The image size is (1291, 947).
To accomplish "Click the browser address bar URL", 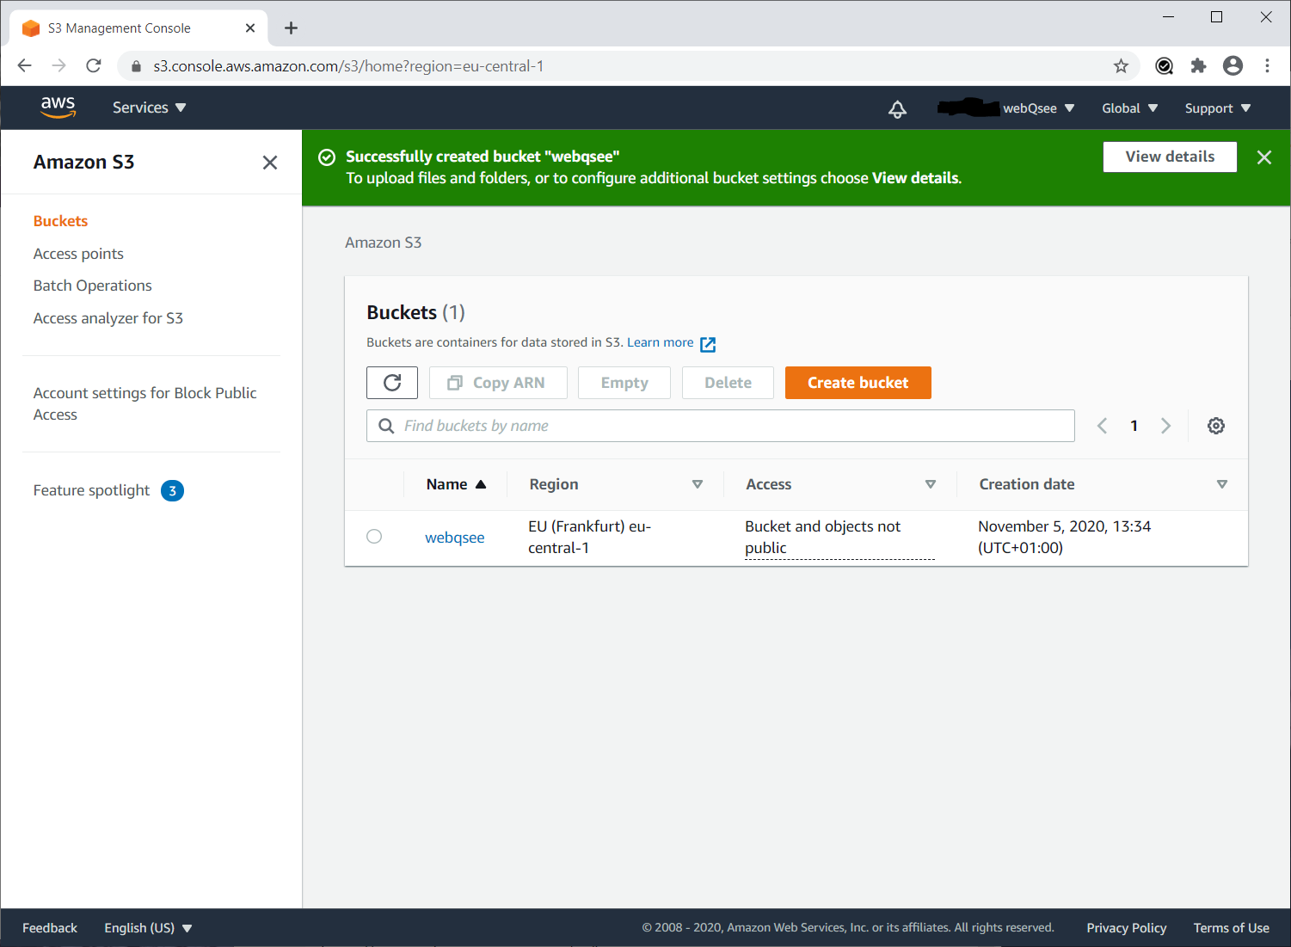I will pos(348,66).
